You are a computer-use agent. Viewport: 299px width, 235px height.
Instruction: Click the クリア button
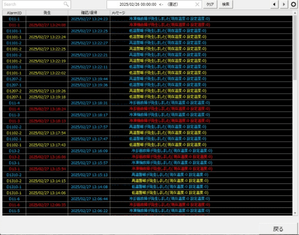point(210,4)
